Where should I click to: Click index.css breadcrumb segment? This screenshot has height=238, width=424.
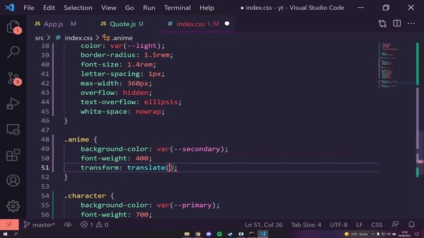(x=78, y=38)
